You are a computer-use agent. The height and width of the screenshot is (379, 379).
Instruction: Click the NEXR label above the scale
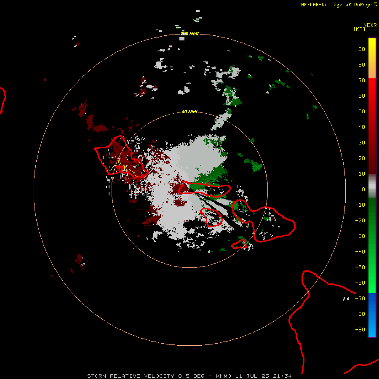[370, 25]
